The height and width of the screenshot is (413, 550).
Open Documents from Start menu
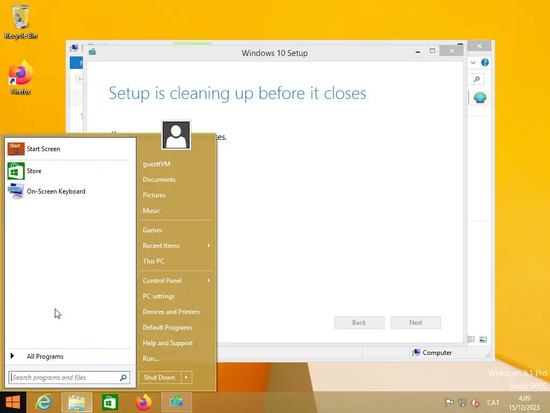[x=159, y=180]
